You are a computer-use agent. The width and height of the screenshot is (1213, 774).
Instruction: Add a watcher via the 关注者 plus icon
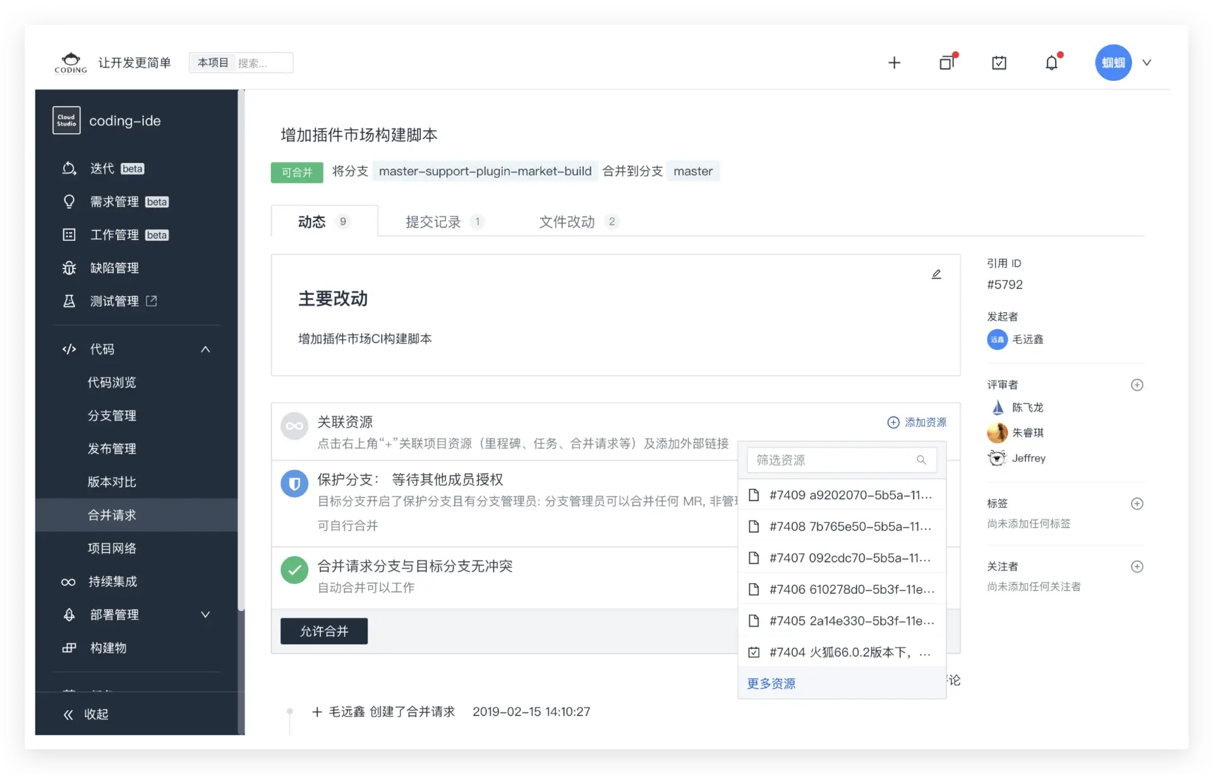(x=1137, y=566)
